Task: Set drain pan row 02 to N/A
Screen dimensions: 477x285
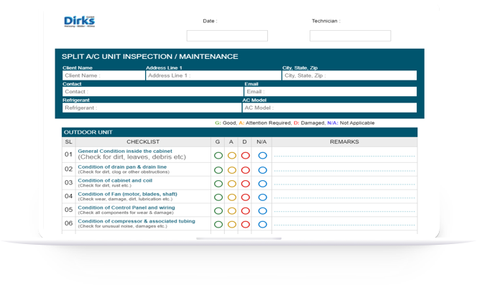Action: (x=262, y=170)
